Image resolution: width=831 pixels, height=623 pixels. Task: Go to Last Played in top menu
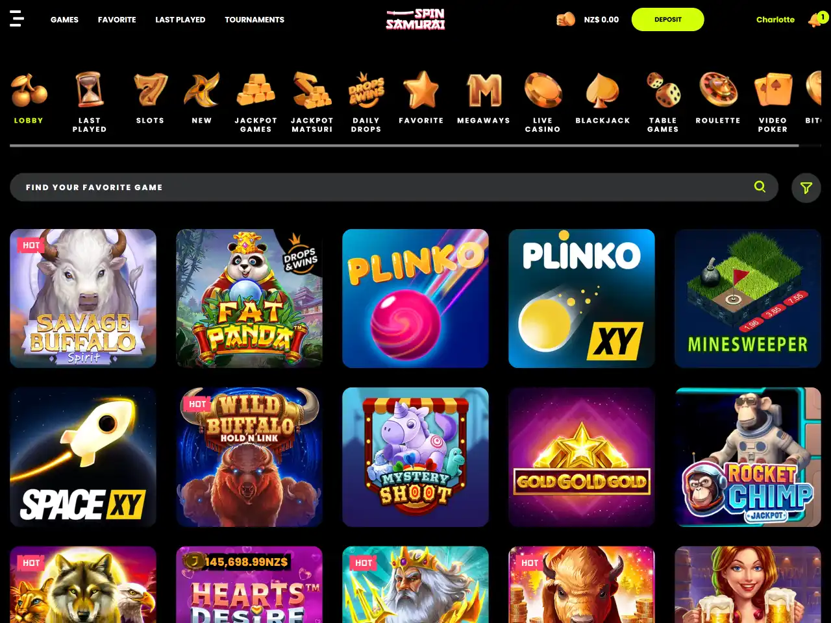(x=180, y=19)
